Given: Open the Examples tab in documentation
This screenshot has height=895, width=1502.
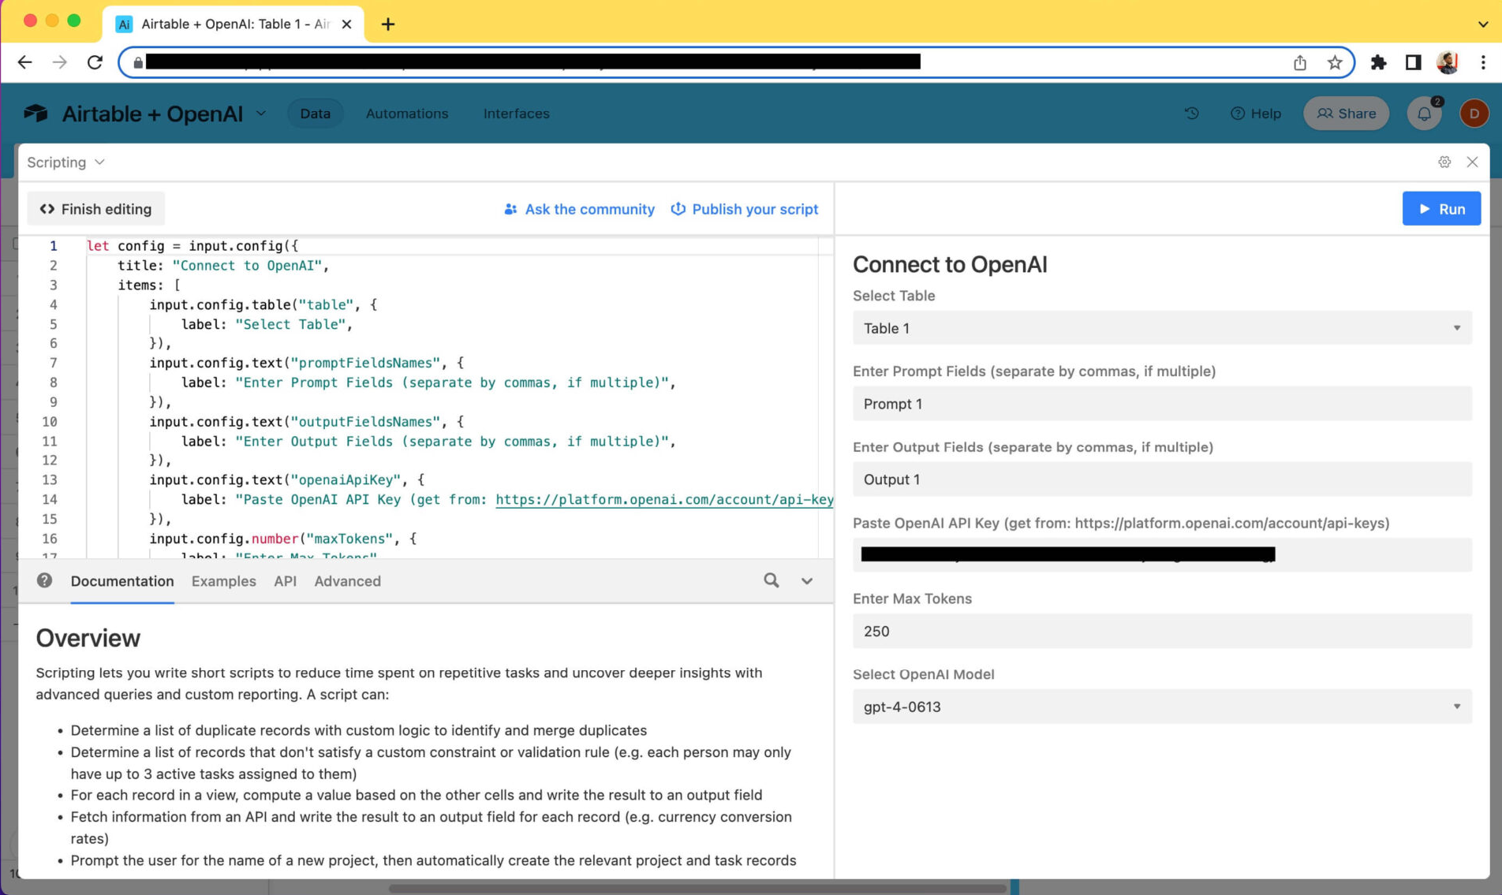Looking at the screenshot, I should [x=223, y=581].
